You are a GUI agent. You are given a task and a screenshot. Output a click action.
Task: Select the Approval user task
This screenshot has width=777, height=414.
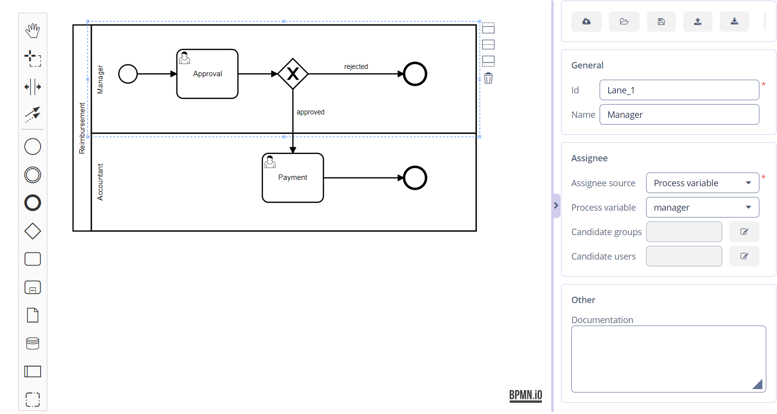click(x=207, y=74)
